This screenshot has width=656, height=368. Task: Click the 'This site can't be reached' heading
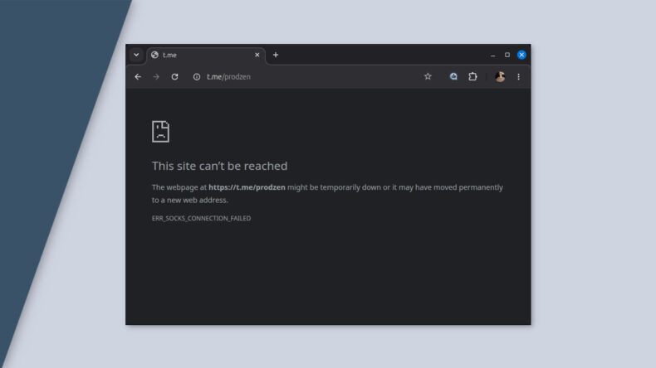[x=220, y=166]
